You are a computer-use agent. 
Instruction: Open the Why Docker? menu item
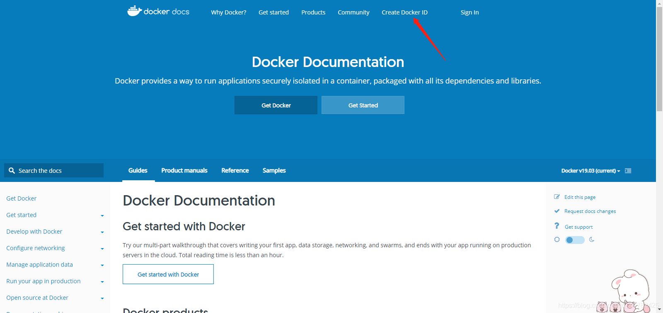(228, 12)
